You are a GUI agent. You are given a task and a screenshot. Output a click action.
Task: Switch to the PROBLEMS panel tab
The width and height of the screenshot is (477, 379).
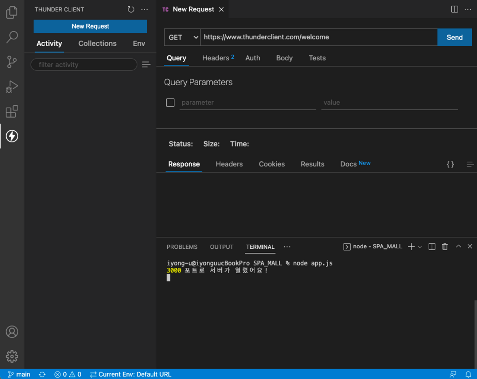coord(182,247)
